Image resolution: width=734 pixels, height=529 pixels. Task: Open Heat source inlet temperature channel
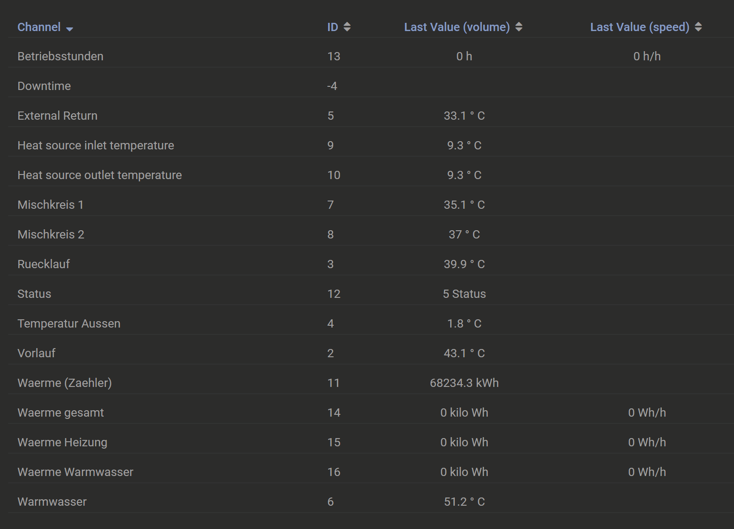coord(96,145)
